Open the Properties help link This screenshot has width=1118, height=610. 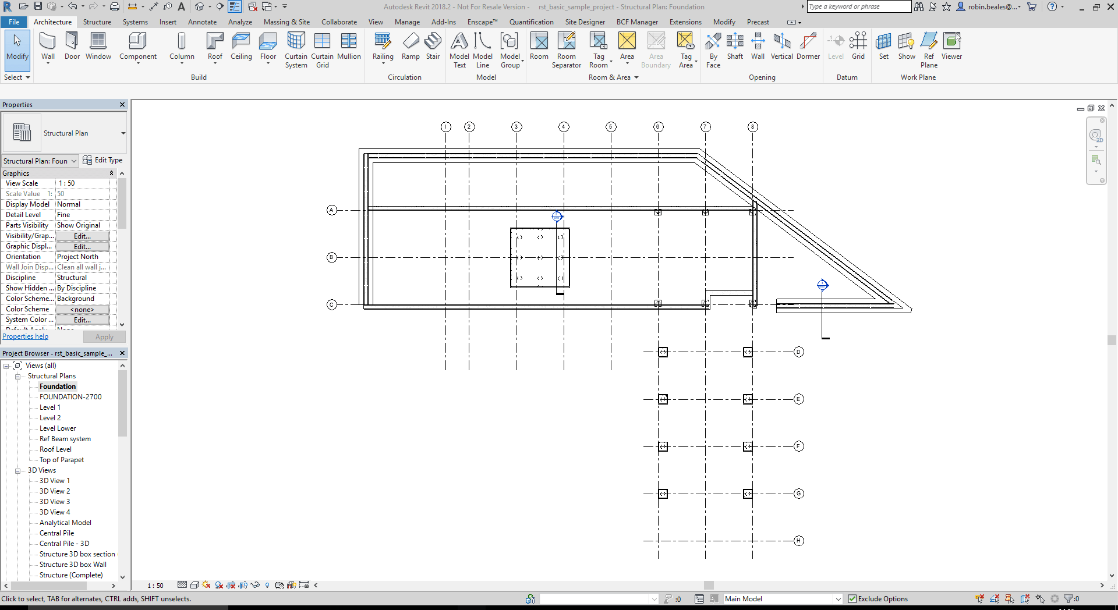click(x=26, y=336)
